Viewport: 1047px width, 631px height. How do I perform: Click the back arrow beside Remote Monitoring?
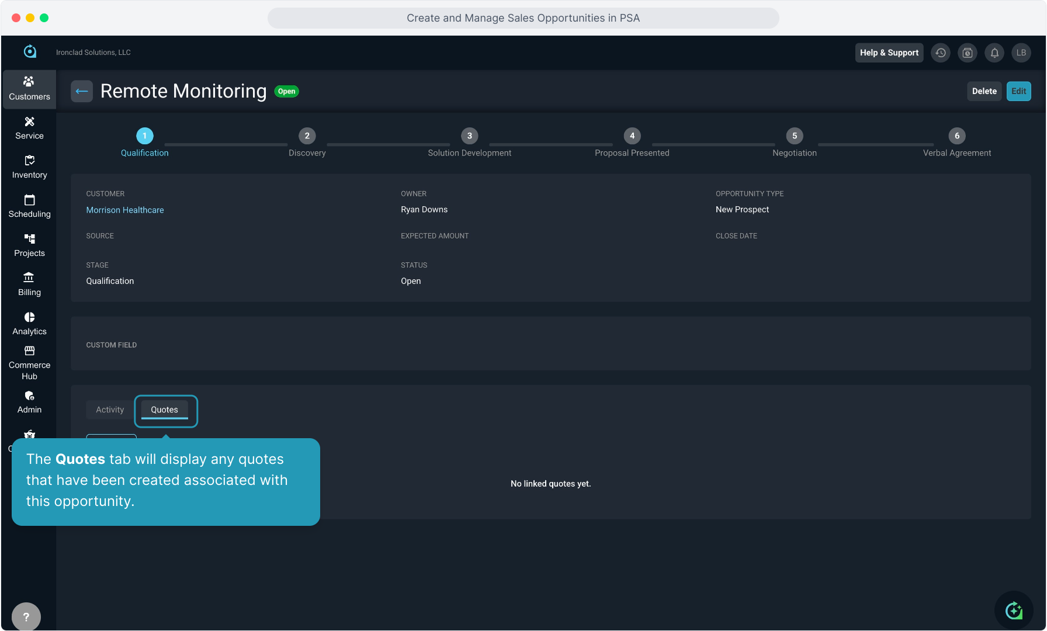pos(82,91)
